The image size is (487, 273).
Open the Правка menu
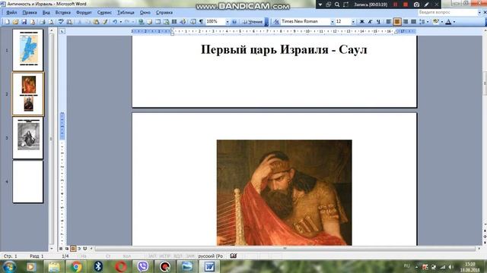30,13
